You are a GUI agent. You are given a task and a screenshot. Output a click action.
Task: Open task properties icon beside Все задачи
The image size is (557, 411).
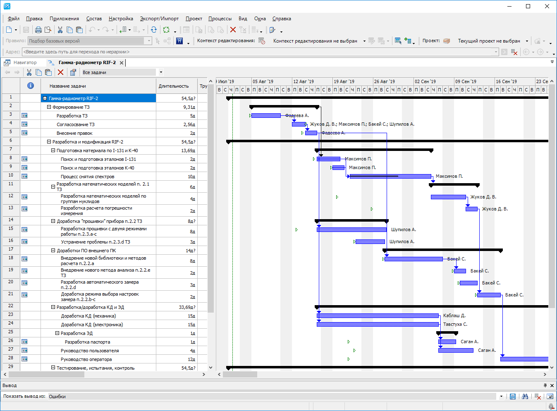73,72
